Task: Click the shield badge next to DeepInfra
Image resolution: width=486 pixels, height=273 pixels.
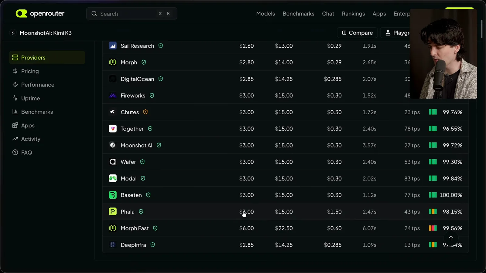Action: pos(153,244)
